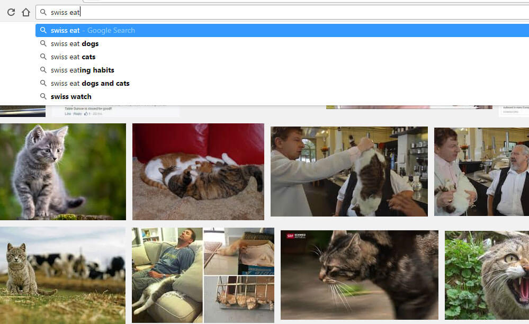Select the 'swiss eat dogs and cats' suggestion
The image size is (529, 324).
[282, 83]
